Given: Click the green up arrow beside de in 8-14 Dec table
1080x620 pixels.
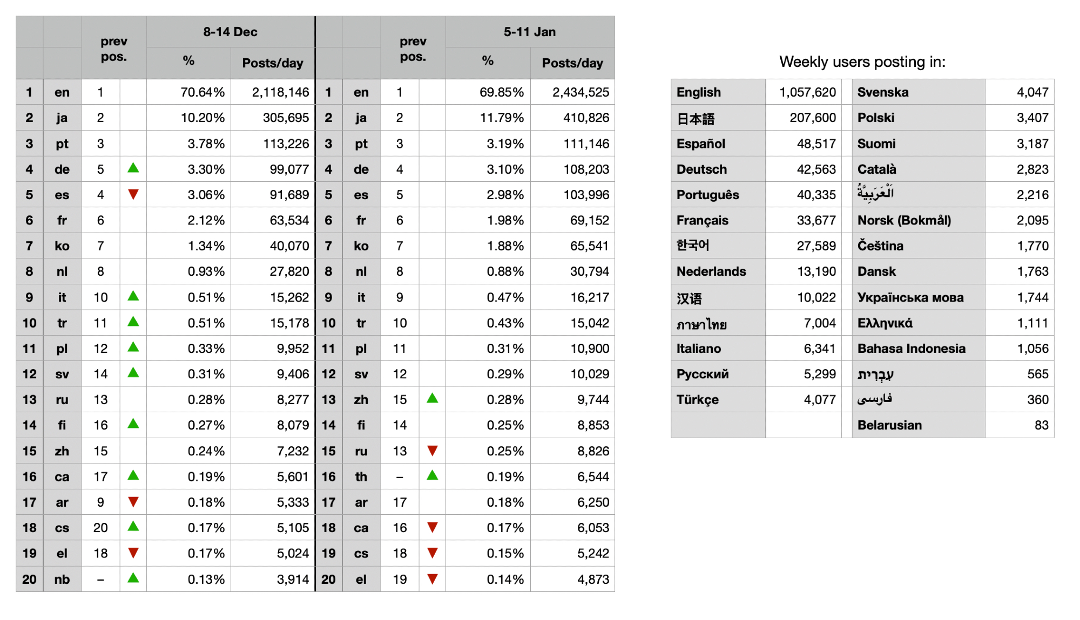Looking at the screenshot, I should [x=133, y=168].
